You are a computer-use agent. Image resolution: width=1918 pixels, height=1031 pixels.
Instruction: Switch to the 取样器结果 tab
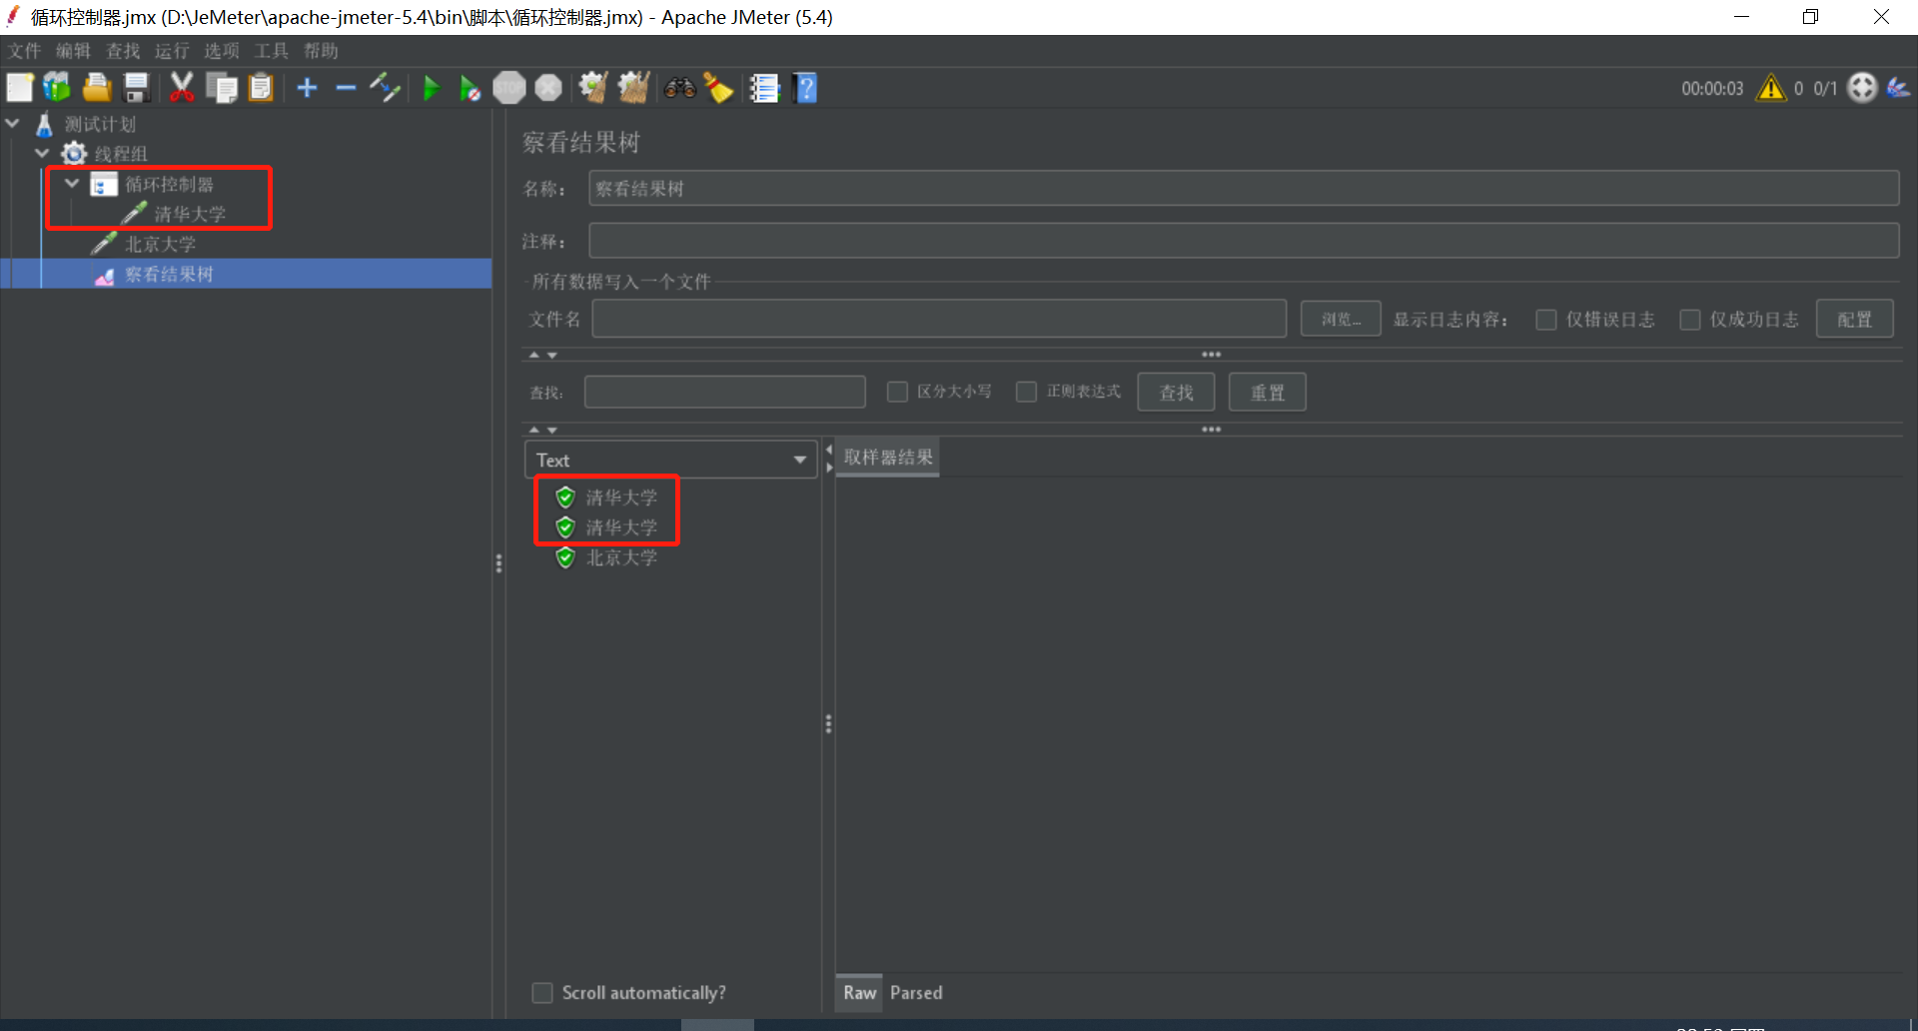click(888, 458)
